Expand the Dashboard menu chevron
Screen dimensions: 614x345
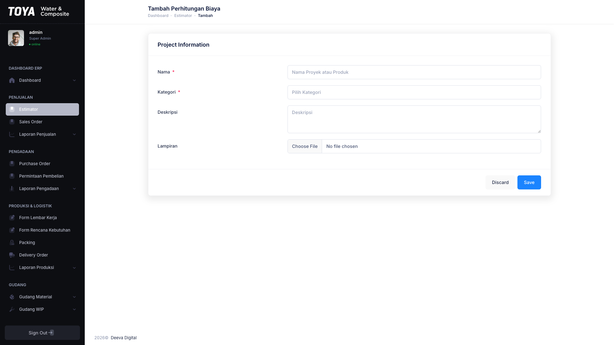tap(74, 80)
